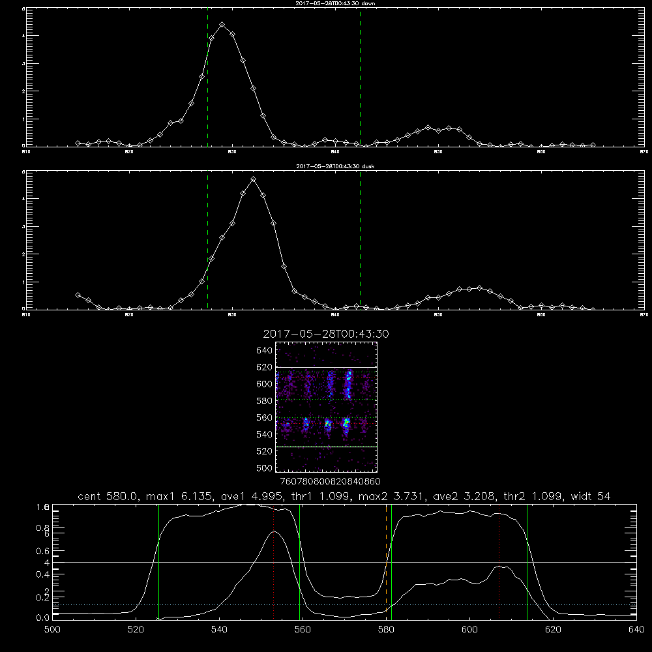The width and height of the screenshot is (652, 652).
Task: Click the bottom plot y-axis label '0.0'
Action: [x=43, y=618]
